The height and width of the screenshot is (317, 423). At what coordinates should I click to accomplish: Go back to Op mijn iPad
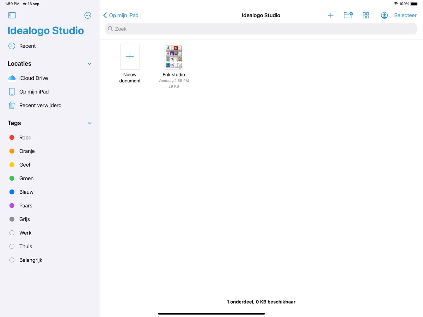[x=121, y=15]
